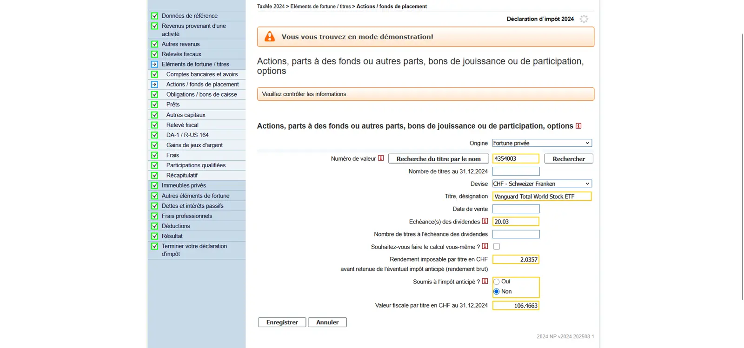Click the blue arrow icon for Actions / fonds de placement
Viewport: 744px width, 348px height.
155,85
